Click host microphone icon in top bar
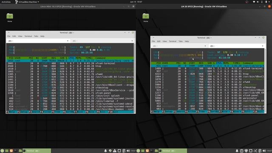272x153 pixels. coord(262,2)
